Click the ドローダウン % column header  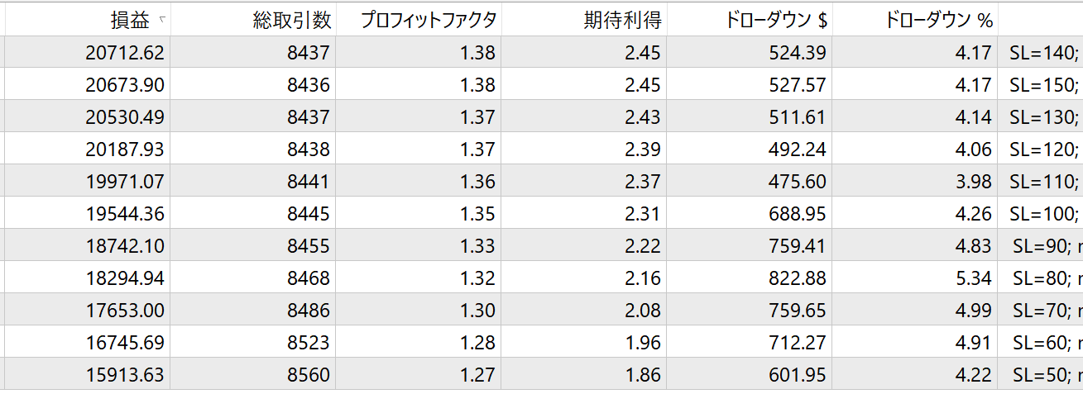(x=938, y=21)
